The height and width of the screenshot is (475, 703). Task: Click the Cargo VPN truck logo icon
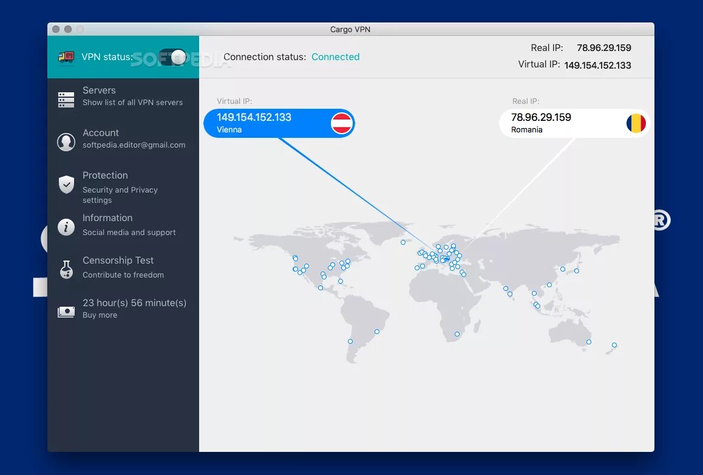(x=66, y=57)
